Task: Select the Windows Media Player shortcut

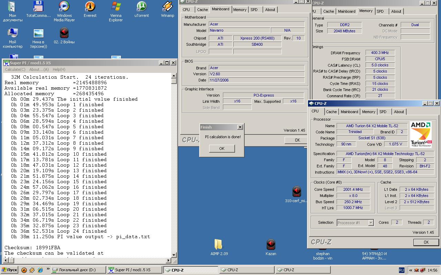Action: point(64,11)
